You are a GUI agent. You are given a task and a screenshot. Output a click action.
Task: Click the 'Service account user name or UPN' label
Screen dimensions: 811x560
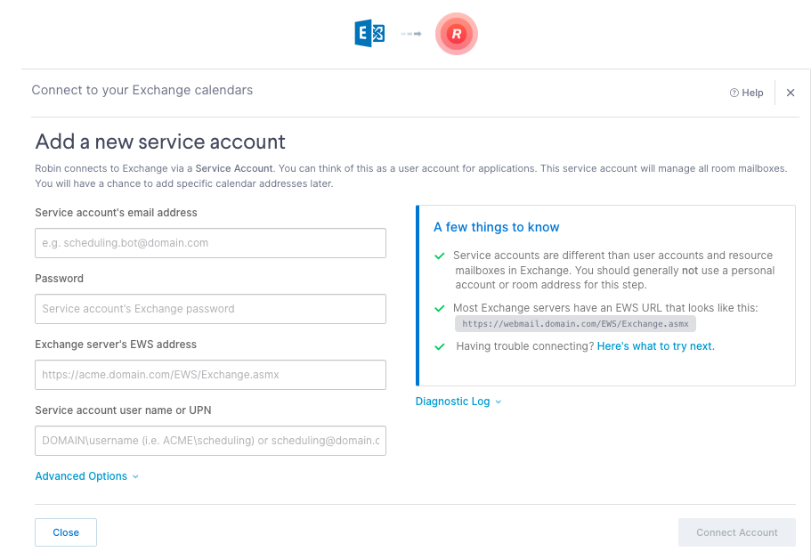tap(123, 410)
